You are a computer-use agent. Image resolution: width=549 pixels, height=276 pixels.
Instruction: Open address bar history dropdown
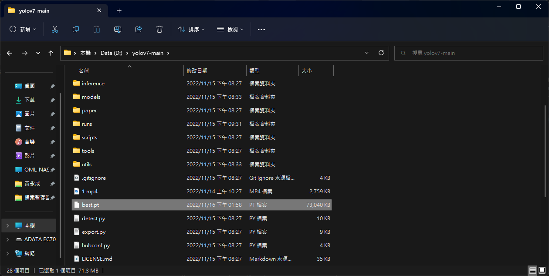pyautogui.click(x=367, y=53)
